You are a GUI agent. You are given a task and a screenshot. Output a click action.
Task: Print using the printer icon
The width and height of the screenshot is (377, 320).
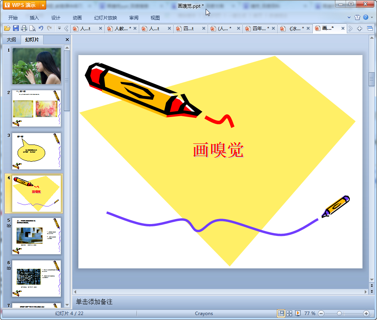[x=24, y=28]
